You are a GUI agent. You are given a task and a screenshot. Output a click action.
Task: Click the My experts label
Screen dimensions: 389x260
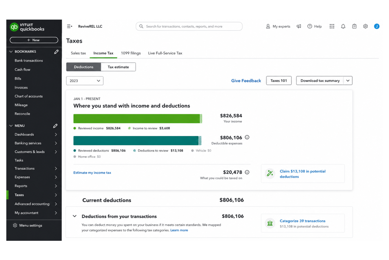281,26
